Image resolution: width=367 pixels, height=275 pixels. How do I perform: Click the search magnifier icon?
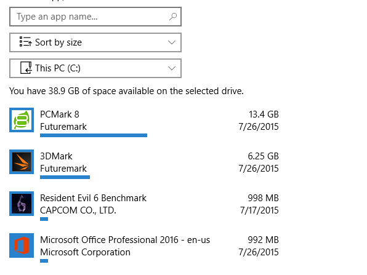click(x=173, y=17)
